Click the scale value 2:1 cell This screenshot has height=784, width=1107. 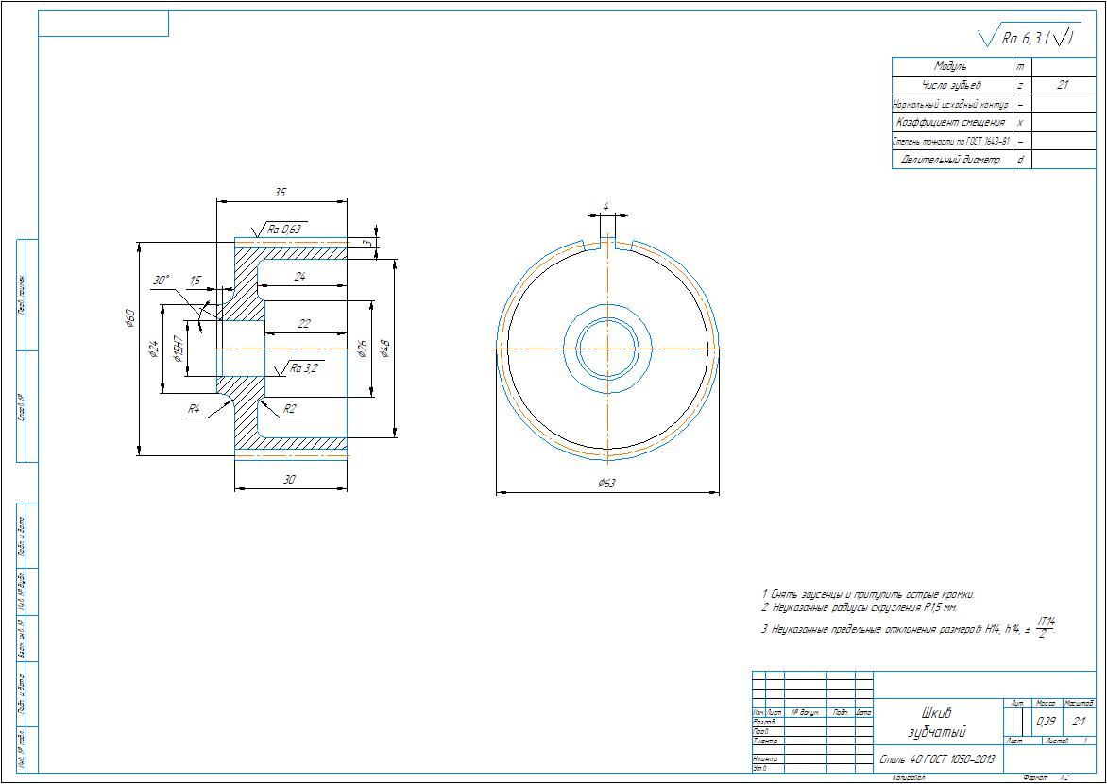(x=1079, y=722)
